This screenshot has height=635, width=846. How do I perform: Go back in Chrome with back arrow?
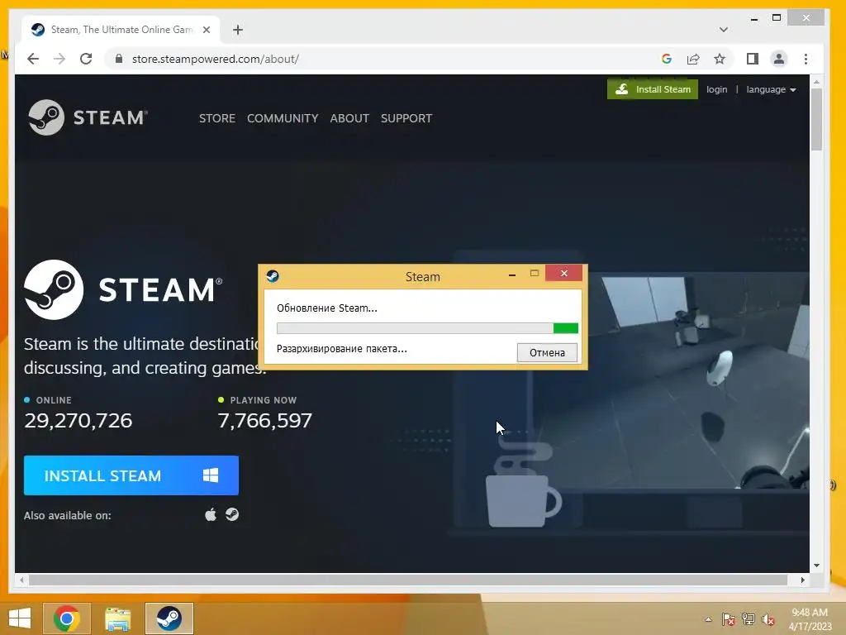(x=33, y=59)
